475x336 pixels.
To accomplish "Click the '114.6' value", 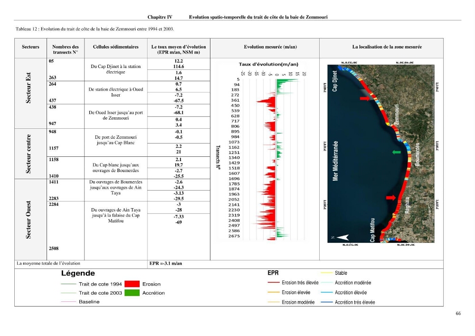I will pos(179,67).
